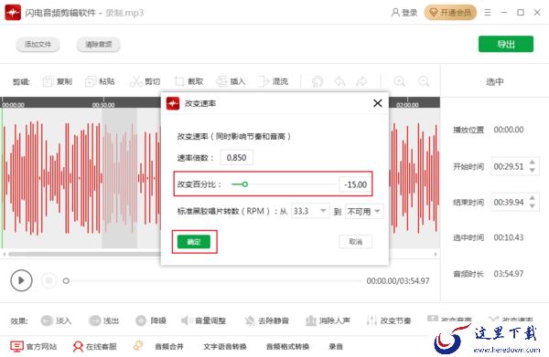Click the Paste (粘贴) edit tool

coord(100,81)
